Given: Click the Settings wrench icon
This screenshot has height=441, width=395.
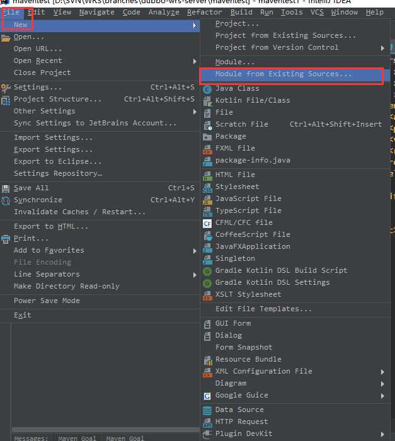Looking at the screenshot, I should [x=5, y=88].
